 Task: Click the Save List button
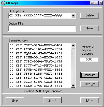(x=90, y=84)
